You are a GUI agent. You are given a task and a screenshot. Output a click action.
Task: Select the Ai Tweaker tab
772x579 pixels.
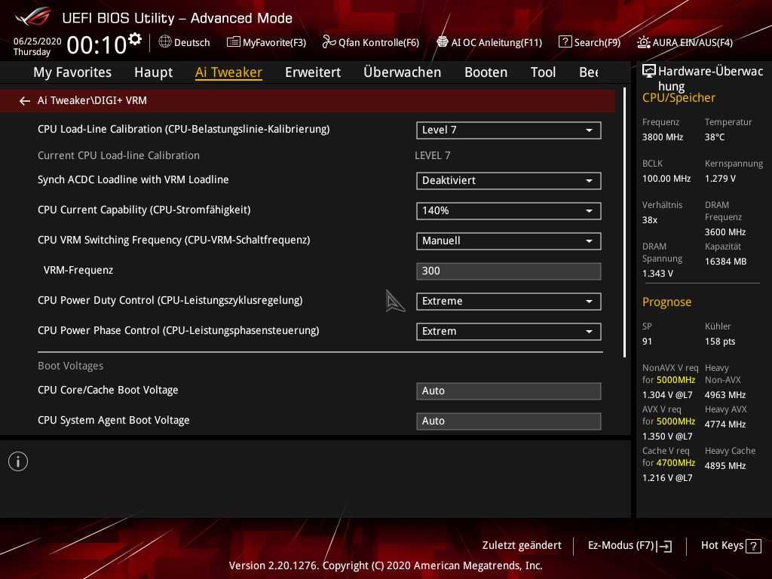click(x=228, y=72)
